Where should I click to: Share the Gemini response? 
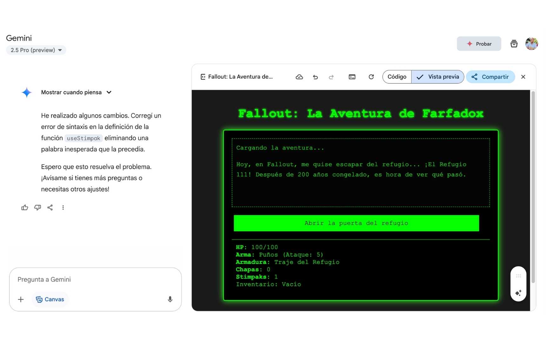pos(50,207)
